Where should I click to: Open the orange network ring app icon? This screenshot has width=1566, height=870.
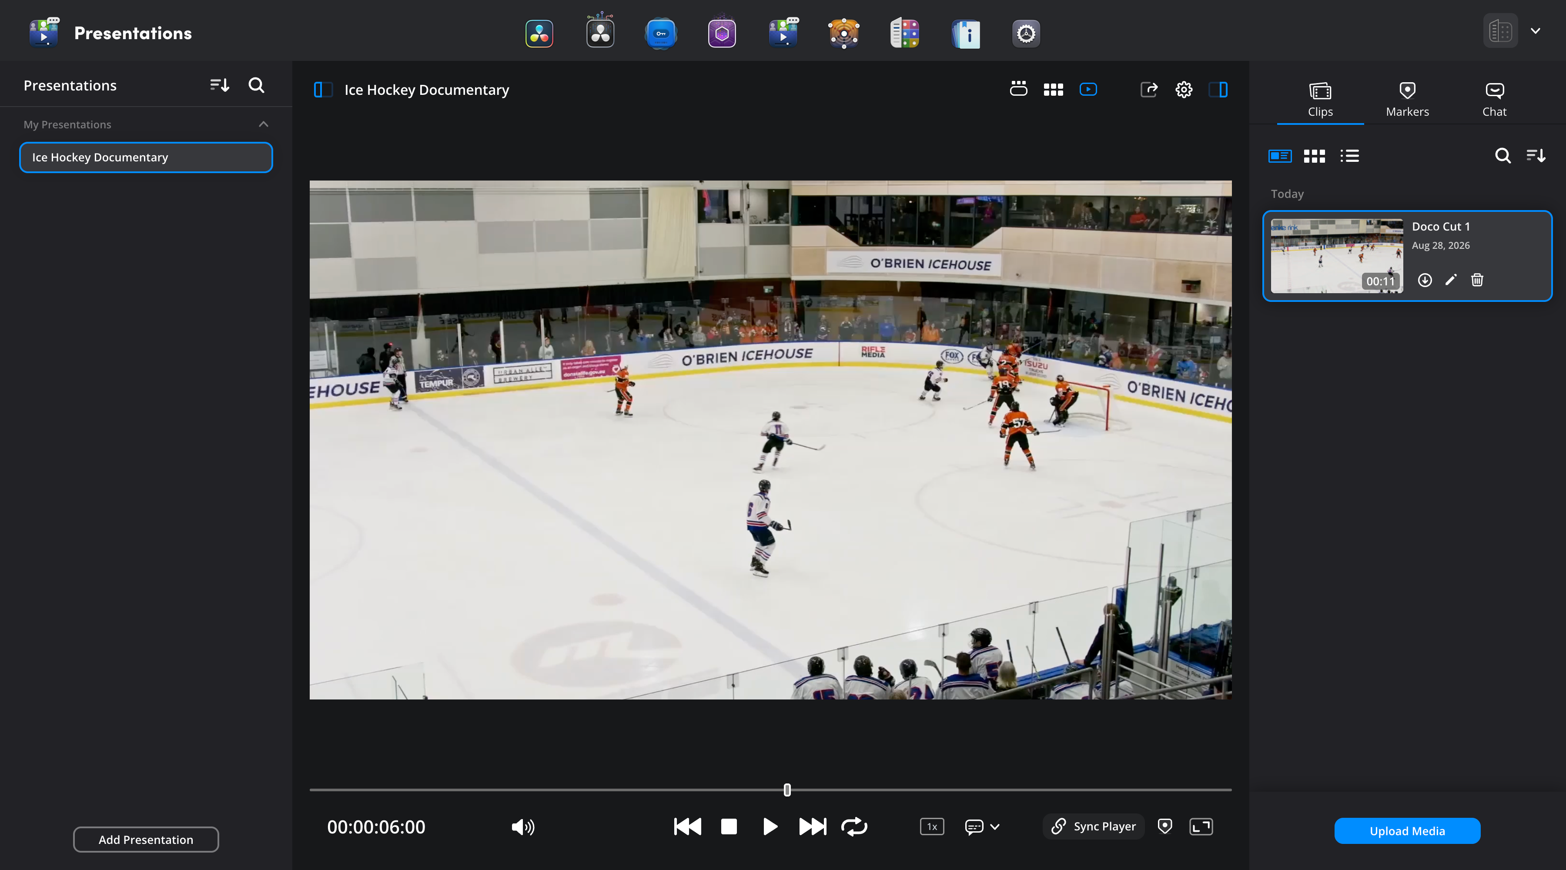point(844,33)
